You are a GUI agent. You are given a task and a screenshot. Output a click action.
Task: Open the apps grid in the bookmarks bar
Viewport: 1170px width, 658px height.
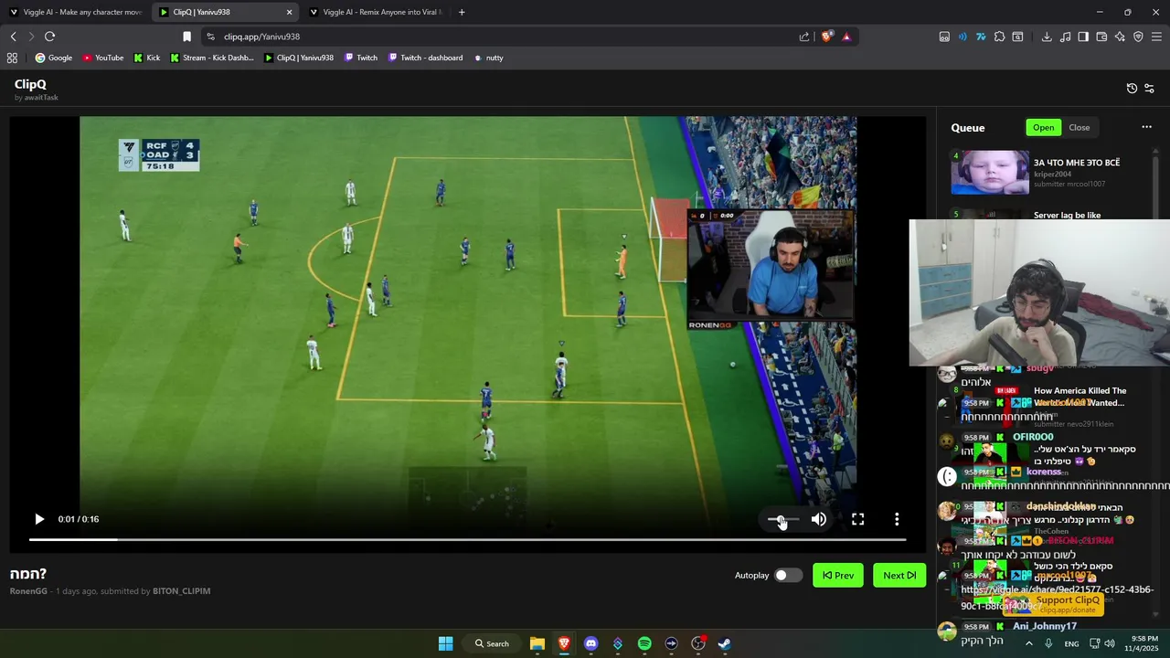coord(12,58)
